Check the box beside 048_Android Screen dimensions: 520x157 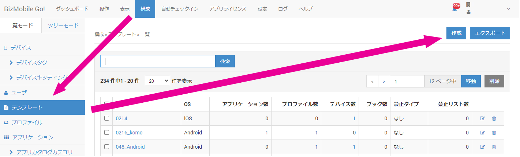[106, 147]
